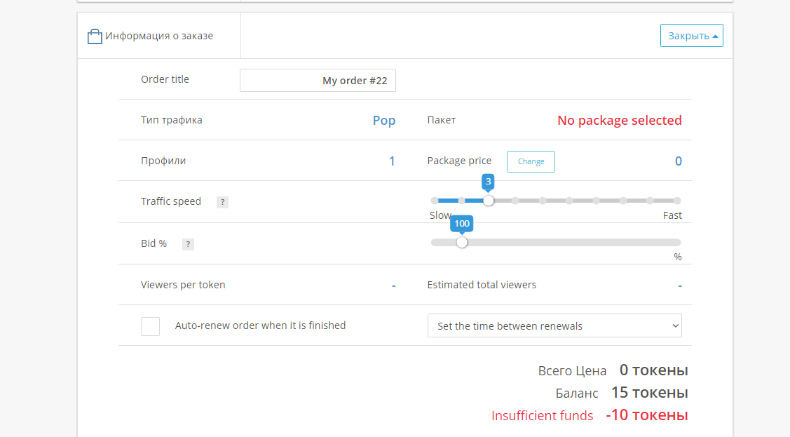This screenshot has height=437, width=790.
Task: Click the Traffic speed value 3 tooltip
Action: coord(489,182)
